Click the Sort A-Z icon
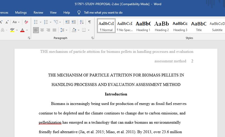Image resolution: width=225 pixels, height=137 pixels. [x=82, y=22]
